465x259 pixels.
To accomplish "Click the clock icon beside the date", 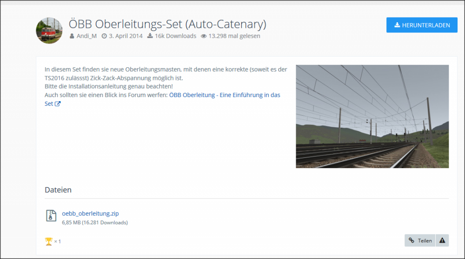I will click(x=104, y=36).
